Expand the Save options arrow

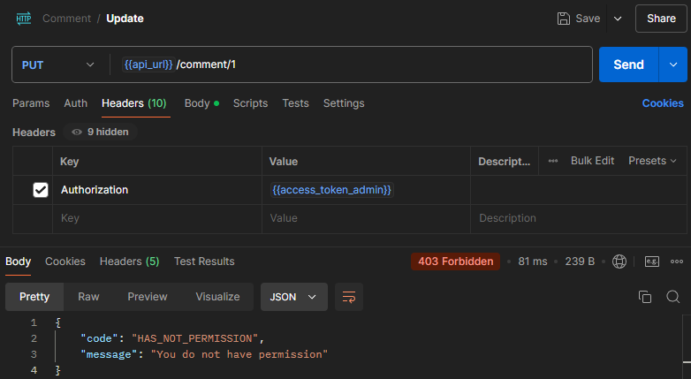coord(618,19)
